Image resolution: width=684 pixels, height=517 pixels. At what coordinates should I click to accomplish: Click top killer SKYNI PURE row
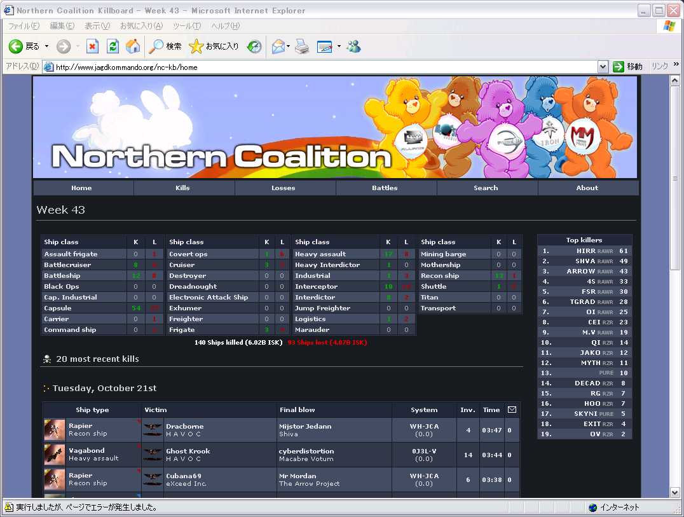point(585,413)
